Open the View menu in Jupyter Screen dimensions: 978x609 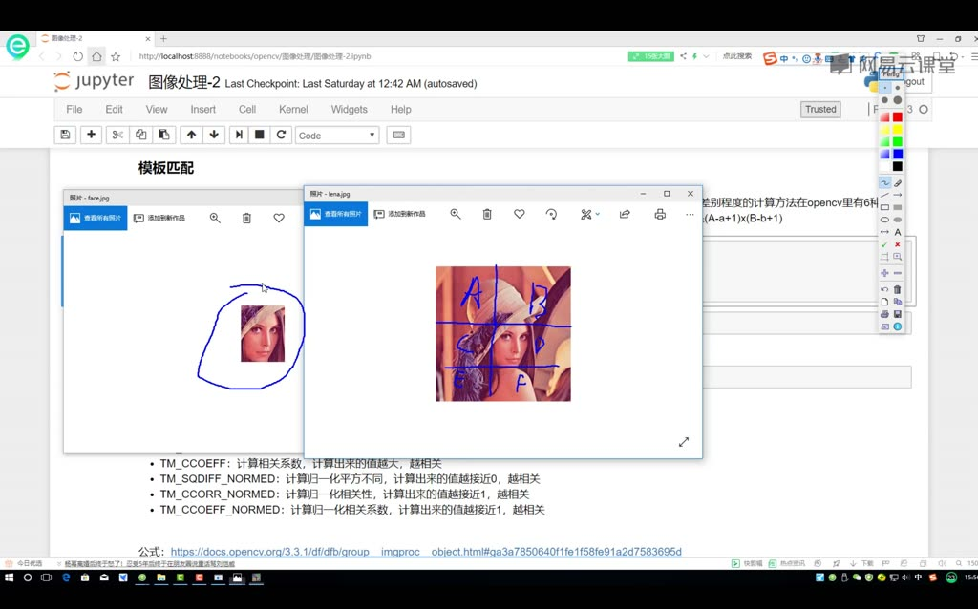click(157, 109)
